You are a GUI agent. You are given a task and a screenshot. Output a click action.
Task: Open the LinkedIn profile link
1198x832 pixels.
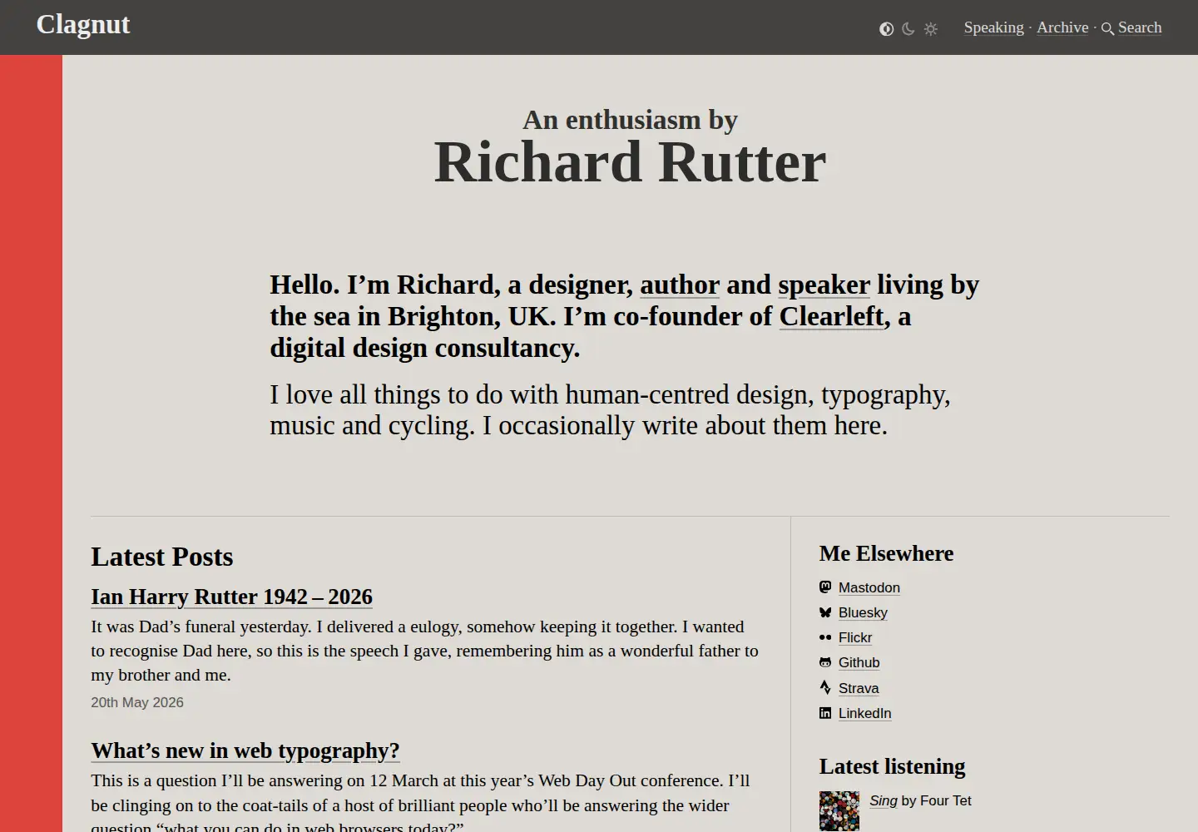click(x=864, y=713)
